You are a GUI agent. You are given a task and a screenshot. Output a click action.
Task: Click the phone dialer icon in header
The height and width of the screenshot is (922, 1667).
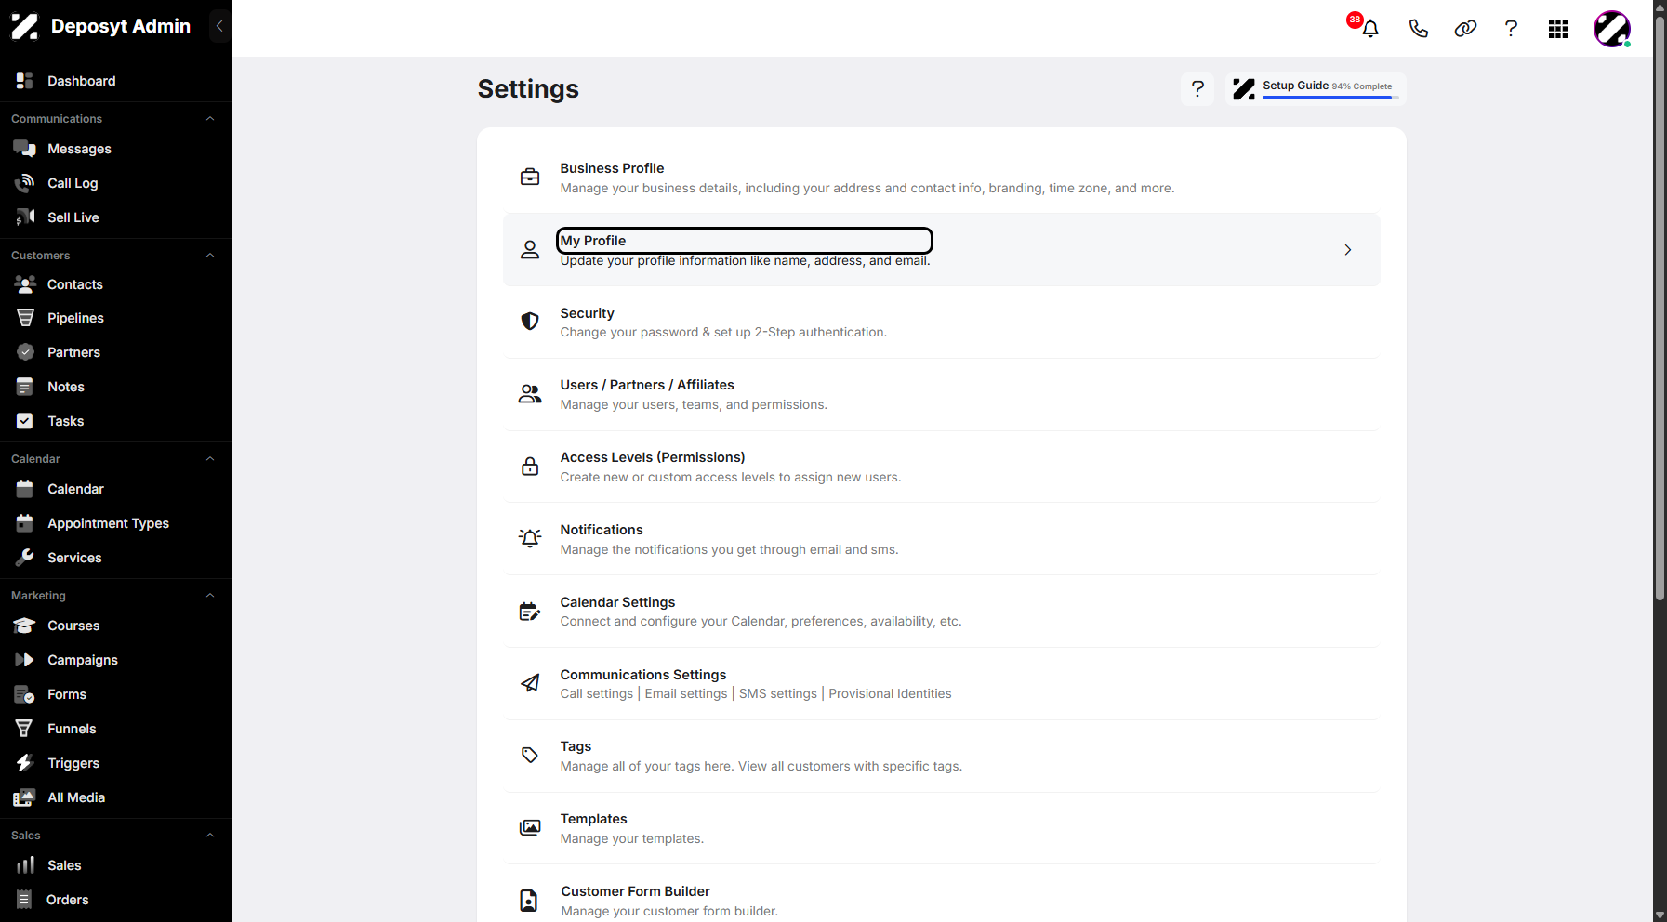[1418, 29]
